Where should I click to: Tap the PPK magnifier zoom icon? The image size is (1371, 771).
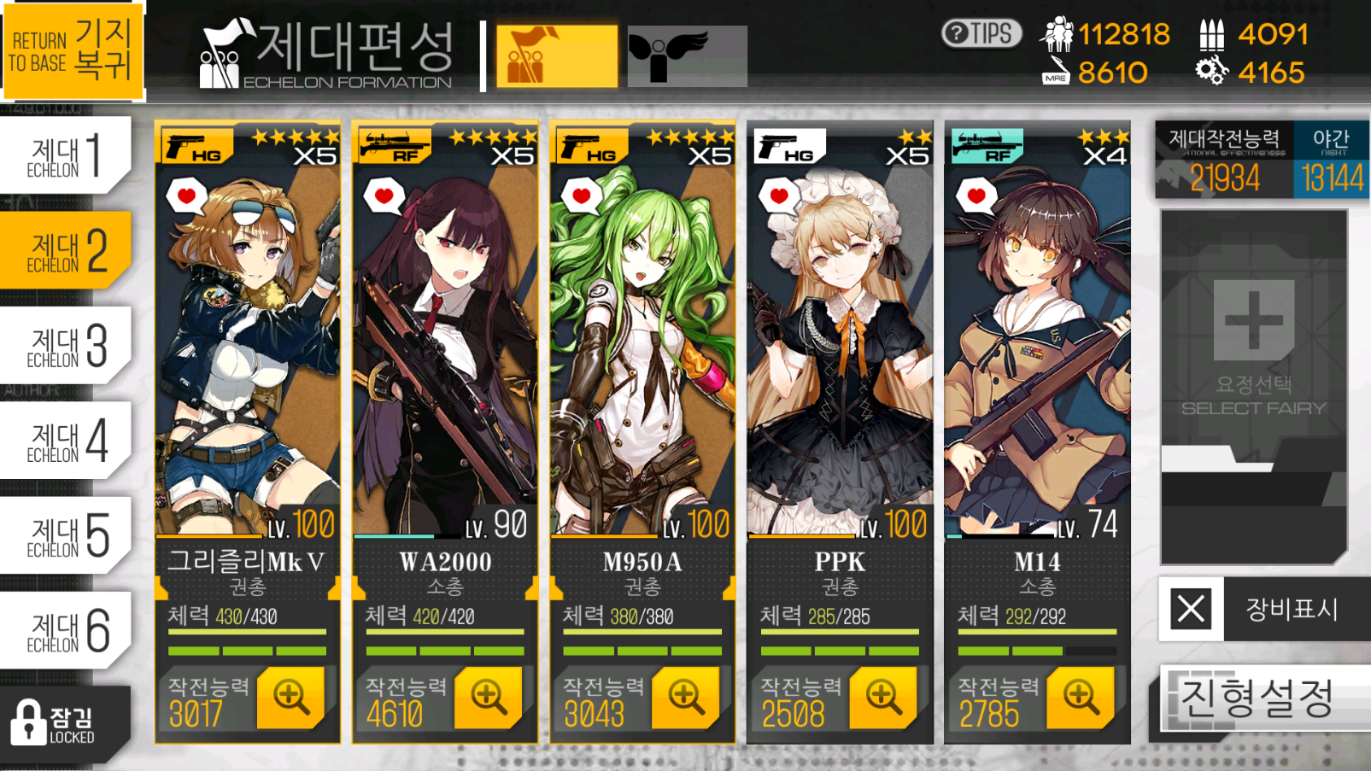tap(882, 698)
